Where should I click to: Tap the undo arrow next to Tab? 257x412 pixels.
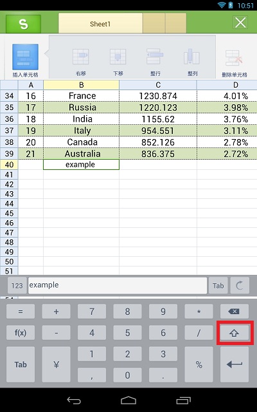click(x=240, y=286)
